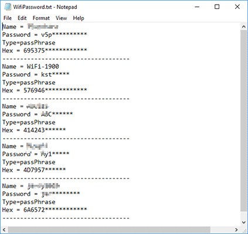Place cursor at Hex = 695375 line
The width and height of the screenshot is (248, 234).
click(45, 51)
